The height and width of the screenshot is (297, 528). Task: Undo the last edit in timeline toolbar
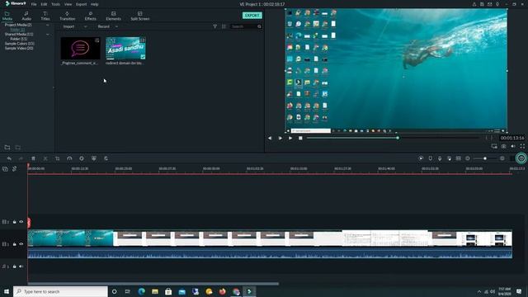tap(9, 158)
